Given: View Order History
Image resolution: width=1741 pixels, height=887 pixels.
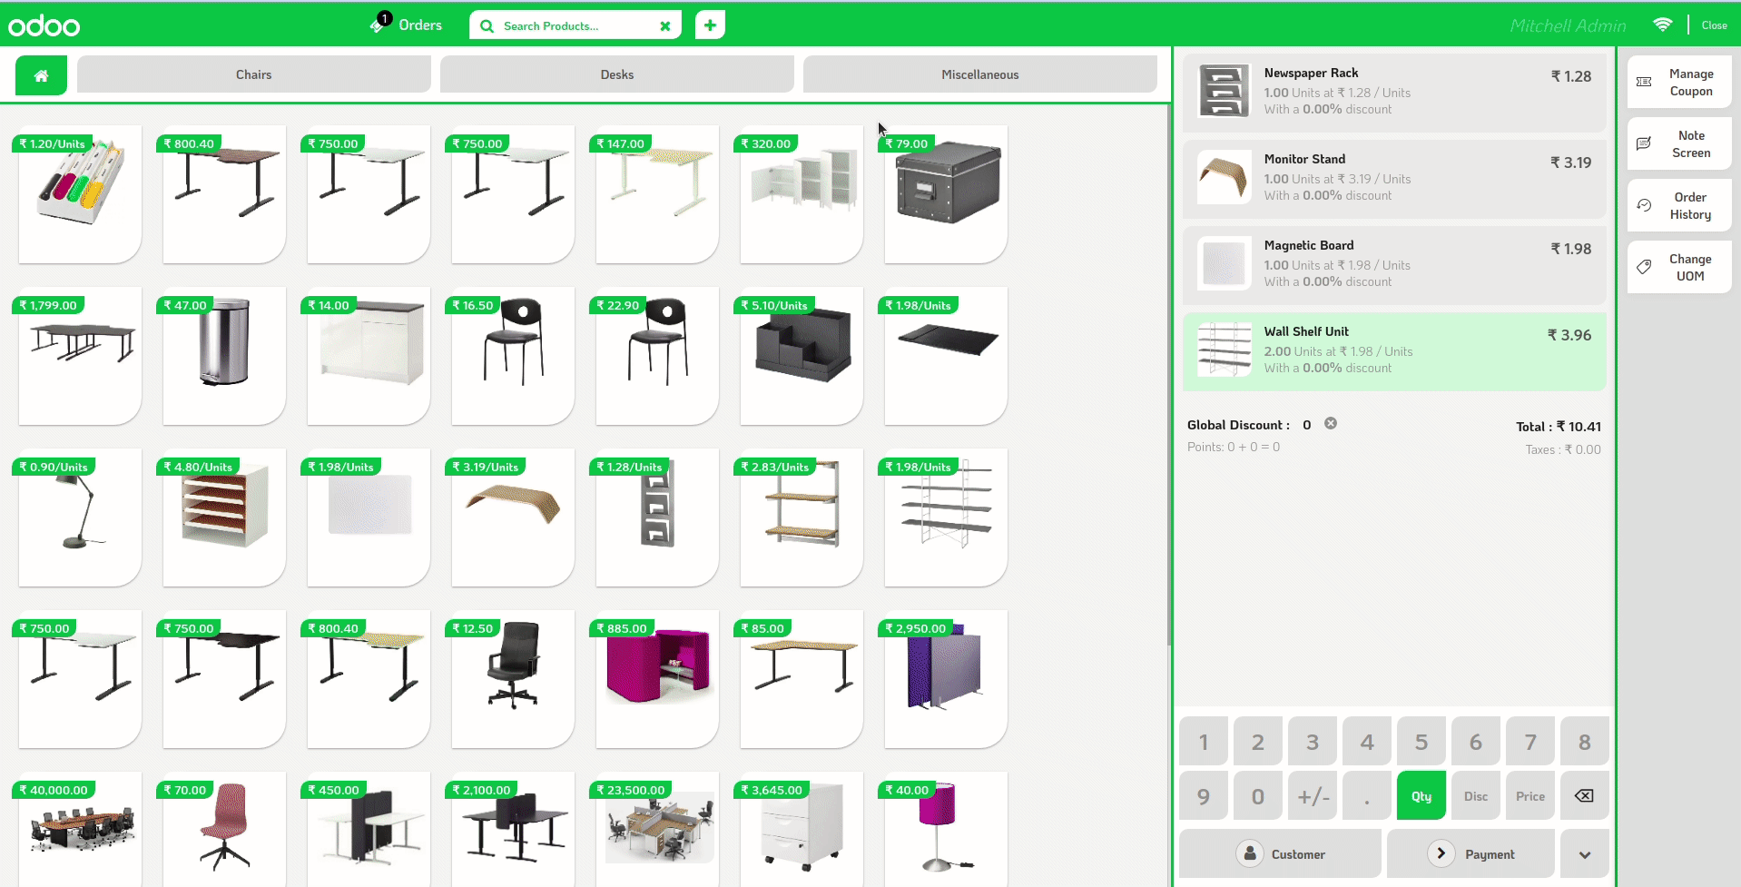Looking at the screenshot, I should coord(1679,206).
